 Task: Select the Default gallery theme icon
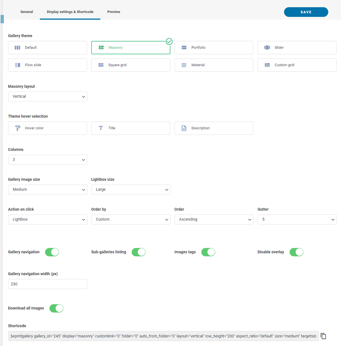coord(17,47)
